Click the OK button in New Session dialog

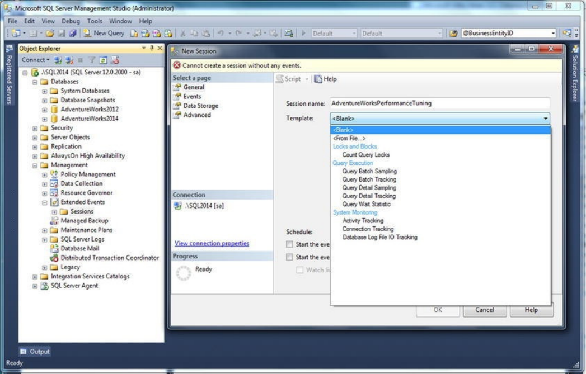click(438, 310)
